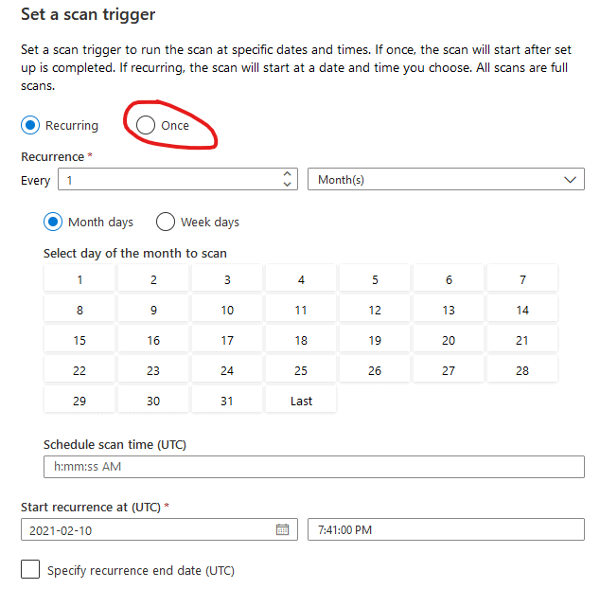
Task: Select day 31 of the month
Action: (227, 401)
